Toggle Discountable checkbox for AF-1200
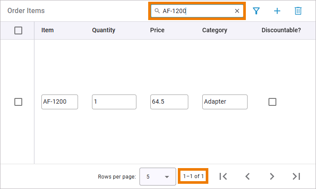This screenshot has height=189, width=316. 272,102
